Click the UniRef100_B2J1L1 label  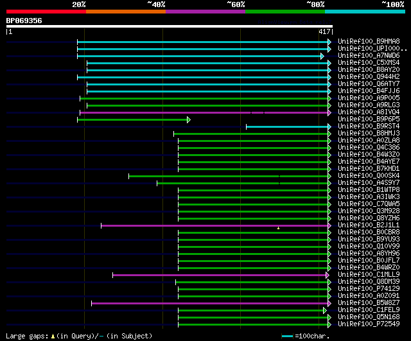click(369, 225)
